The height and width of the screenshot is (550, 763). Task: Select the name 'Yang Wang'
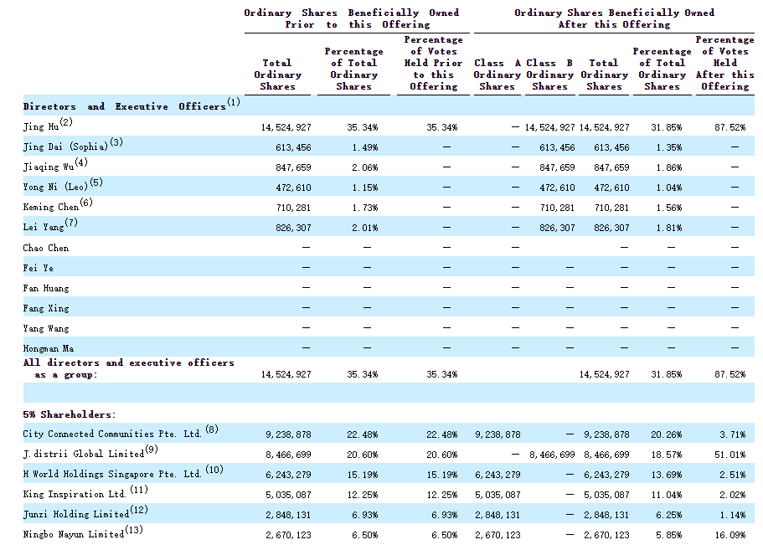tap(46, 329)
